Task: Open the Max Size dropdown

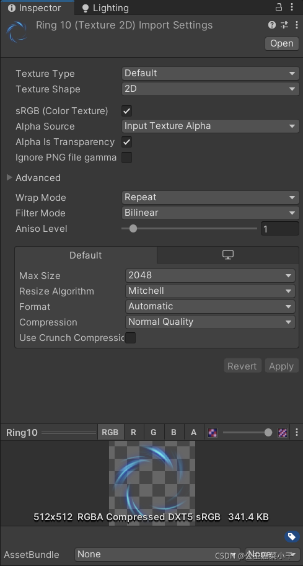Action: point(210,275)
